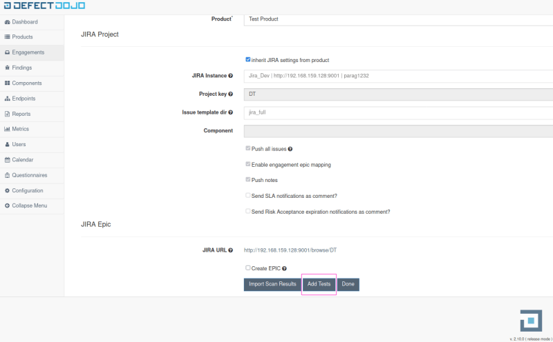Image resolution: width=553 pixels, height=342 pixels.
Task: Click the Collapse Menu arrow icon
Action: [x=7, y=205]
